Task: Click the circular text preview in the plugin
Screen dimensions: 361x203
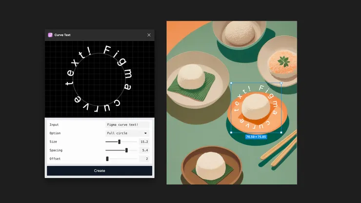Action: [x=99, y=79]
